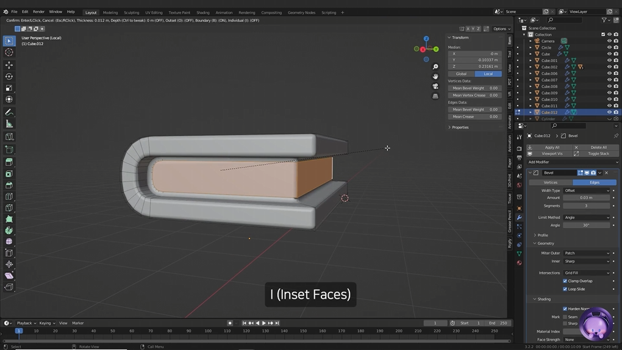The height and width of the screenshot is (350, 622).
Task: Select Vertices affect mode in Bevel
Action: (x=551, y=182)
